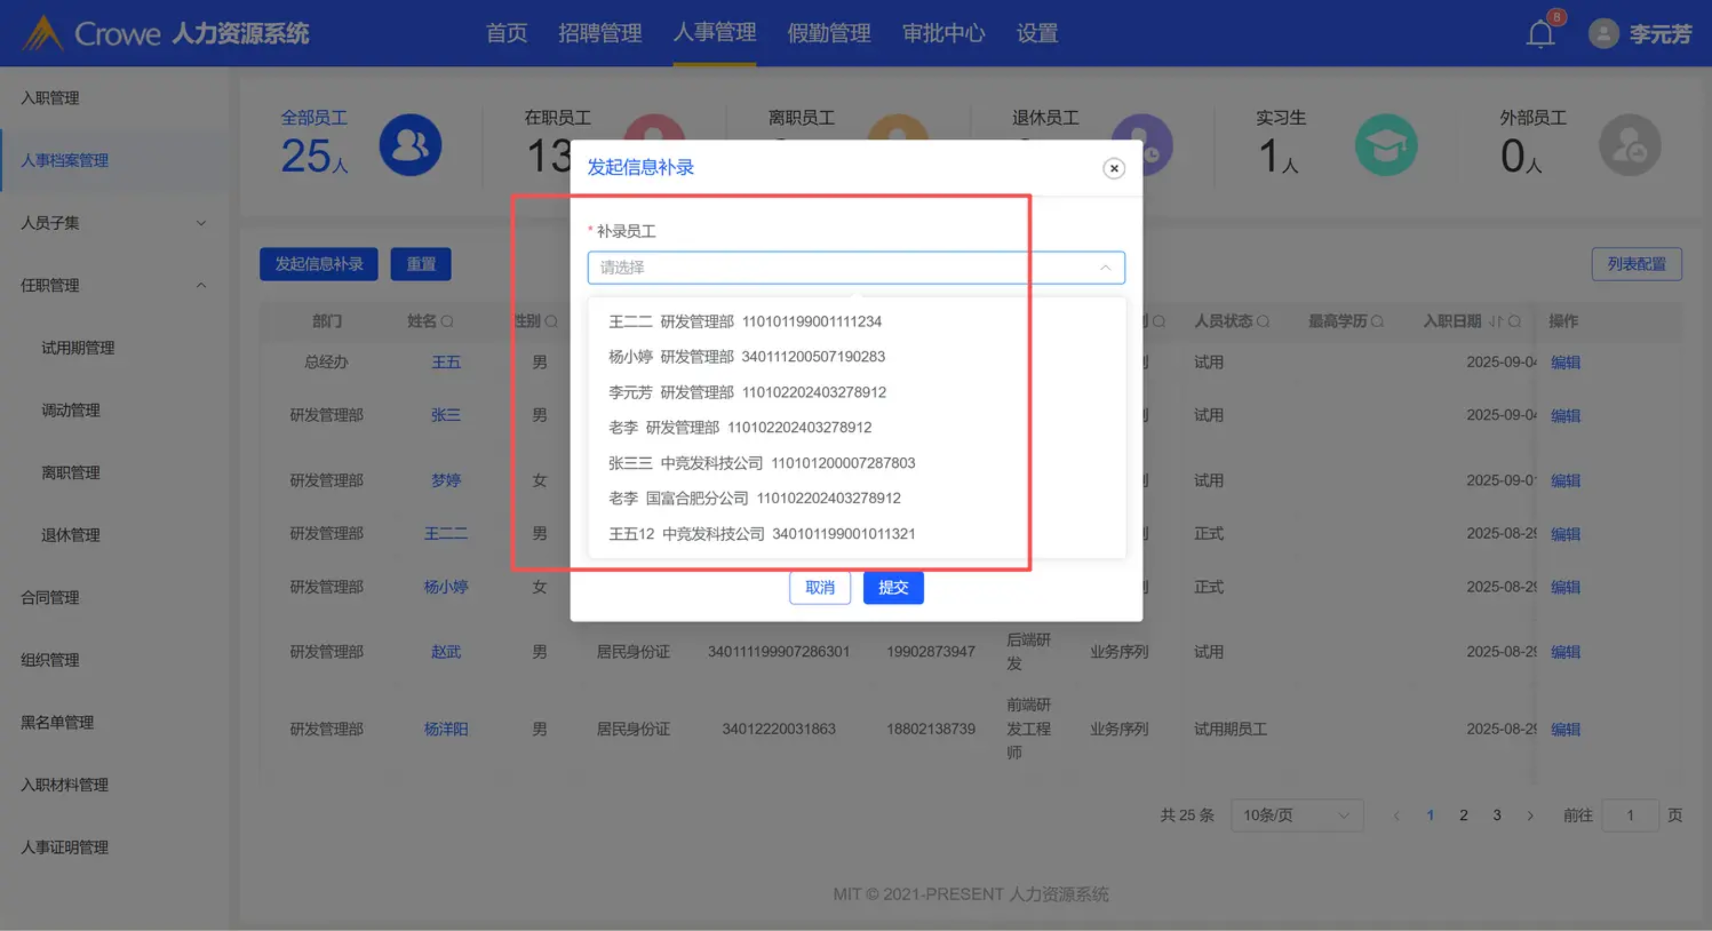Select 杨小婷 研发管理部 option in list

(x=746, y=356)
